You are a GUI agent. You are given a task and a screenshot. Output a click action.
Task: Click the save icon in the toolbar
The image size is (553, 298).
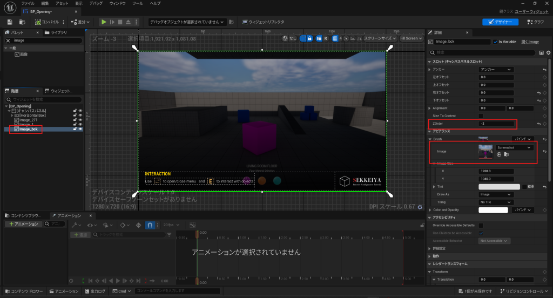pyautogui.click(x=9, y=22)
